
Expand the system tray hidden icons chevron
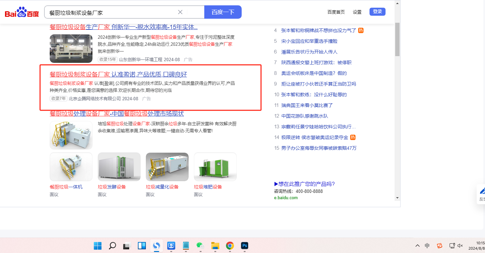(x=417, y=246)
